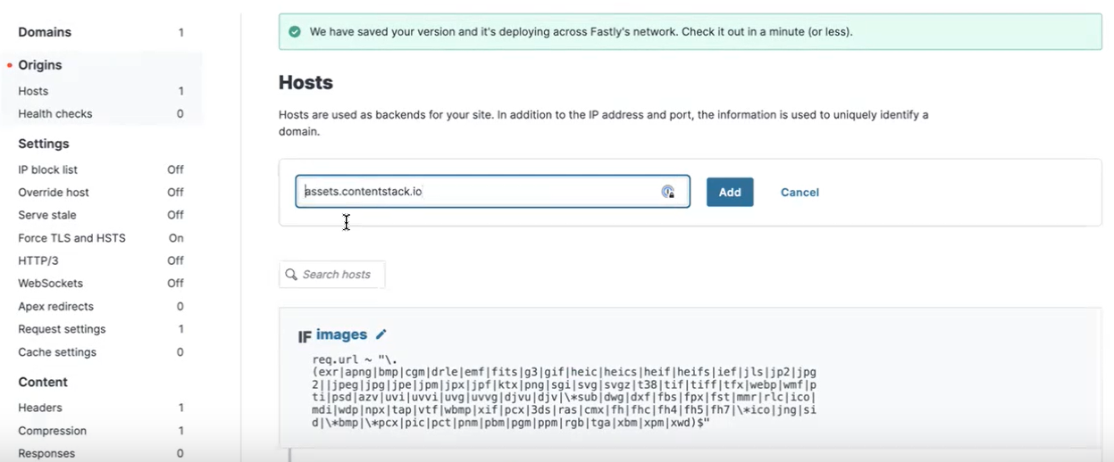Click the password manager icon in host field

click(x=667, y=192)
